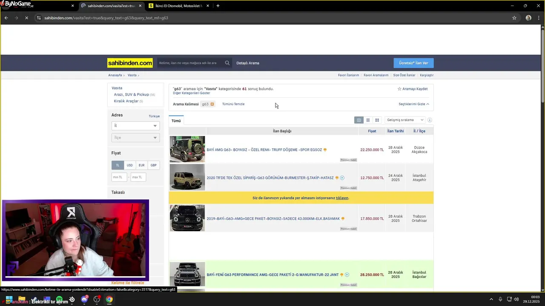The width and height of the screenshot is (545, 306).
Task: Click the star icon of Aramayı Kaydet
Action: [399, 89]
